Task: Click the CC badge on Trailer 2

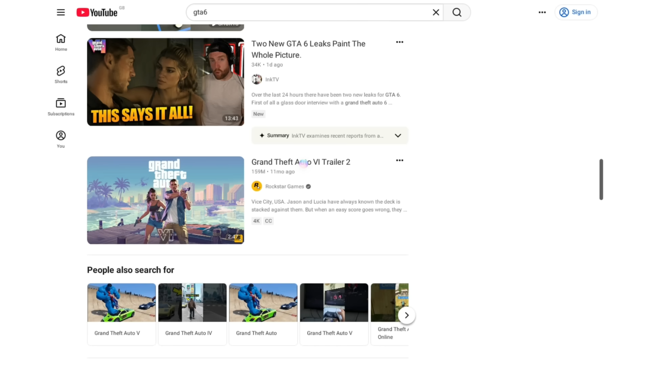Action: pos(268,221)
